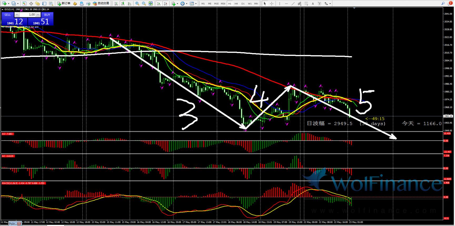Select the trendline drawing tool

tap(293, 3)
